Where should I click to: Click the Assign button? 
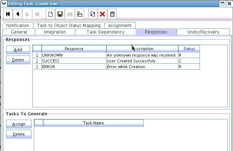(x=19, y=124)
